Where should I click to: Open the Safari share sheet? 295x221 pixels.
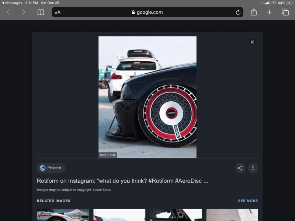click(x=254, y=12)
